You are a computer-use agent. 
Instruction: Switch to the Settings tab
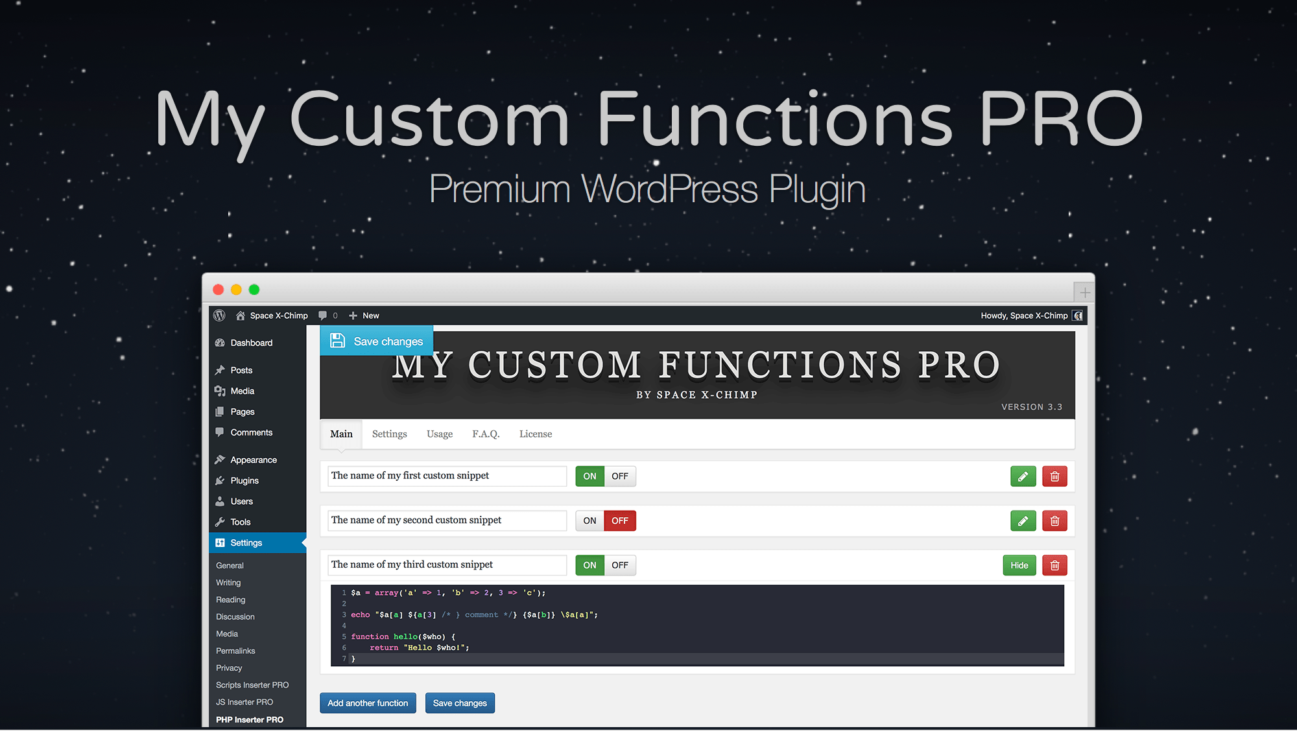(x=390, y=434)
